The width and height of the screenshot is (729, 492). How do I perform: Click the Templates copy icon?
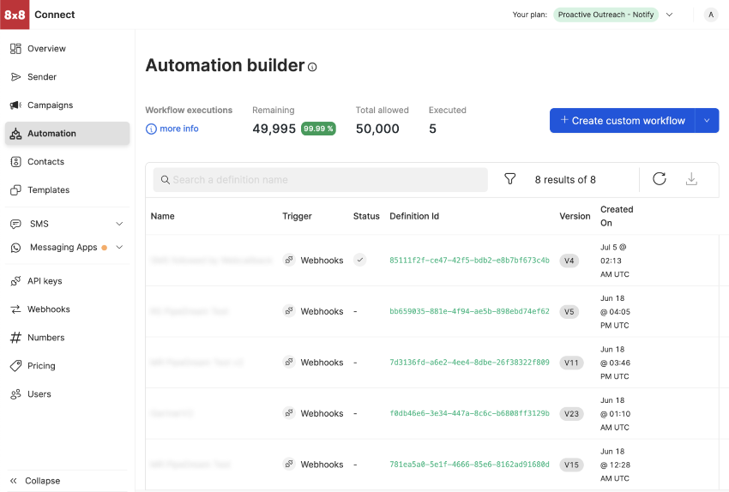15,190
